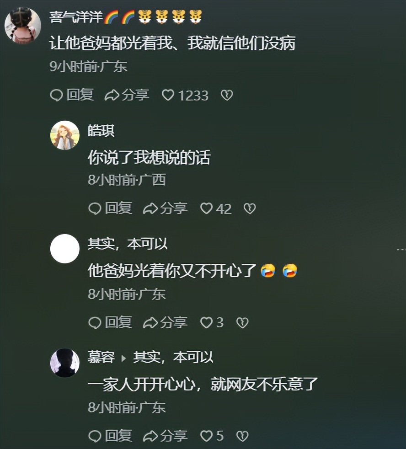The width and height of the screenshot is (406, 449).
Task: Dislike 慕容's reply via broken heart
Action: pos(242,436)
